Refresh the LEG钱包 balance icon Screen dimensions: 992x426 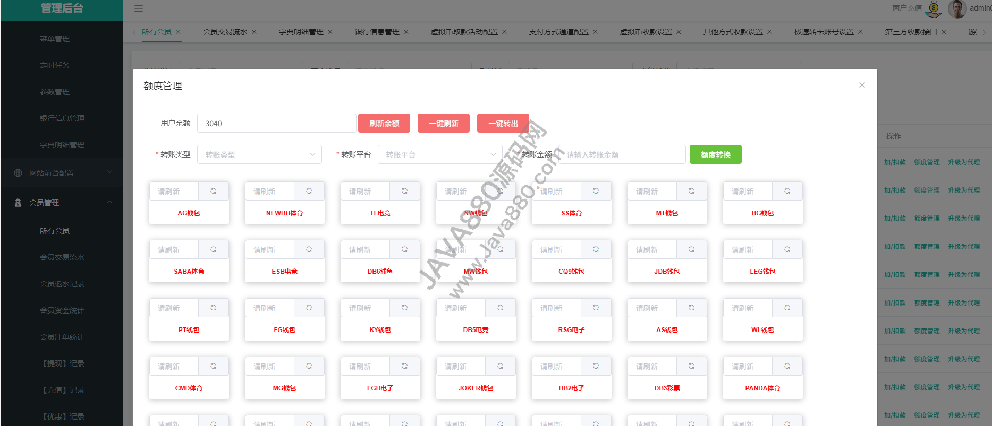pos(787,249)
